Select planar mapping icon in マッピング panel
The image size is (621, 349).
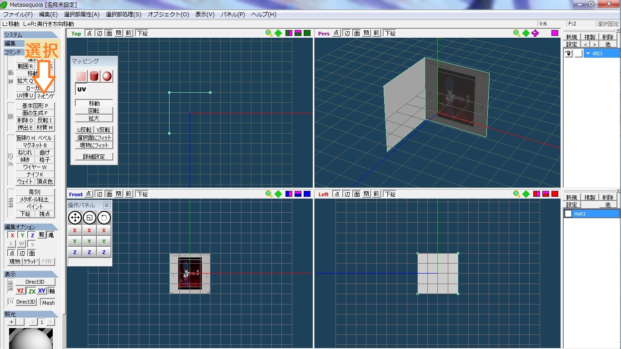[x=81, y=76]
